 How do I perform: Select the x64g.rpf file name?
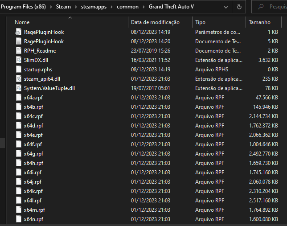(x=33, y=153)
